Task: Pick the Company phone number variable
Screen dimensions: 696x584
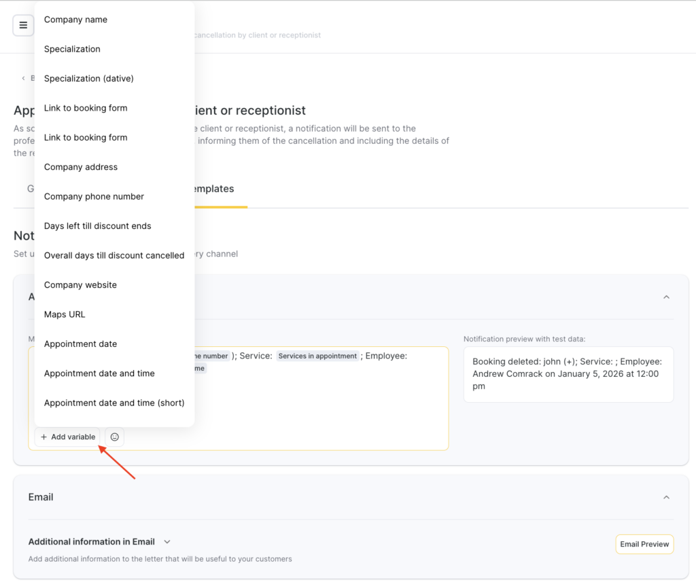Action: (94, 196)
